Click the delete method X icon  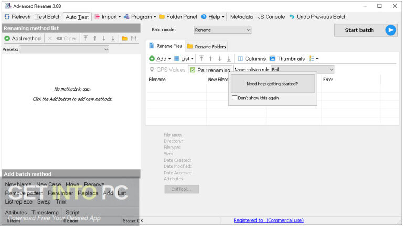click(x=50, y=38)
